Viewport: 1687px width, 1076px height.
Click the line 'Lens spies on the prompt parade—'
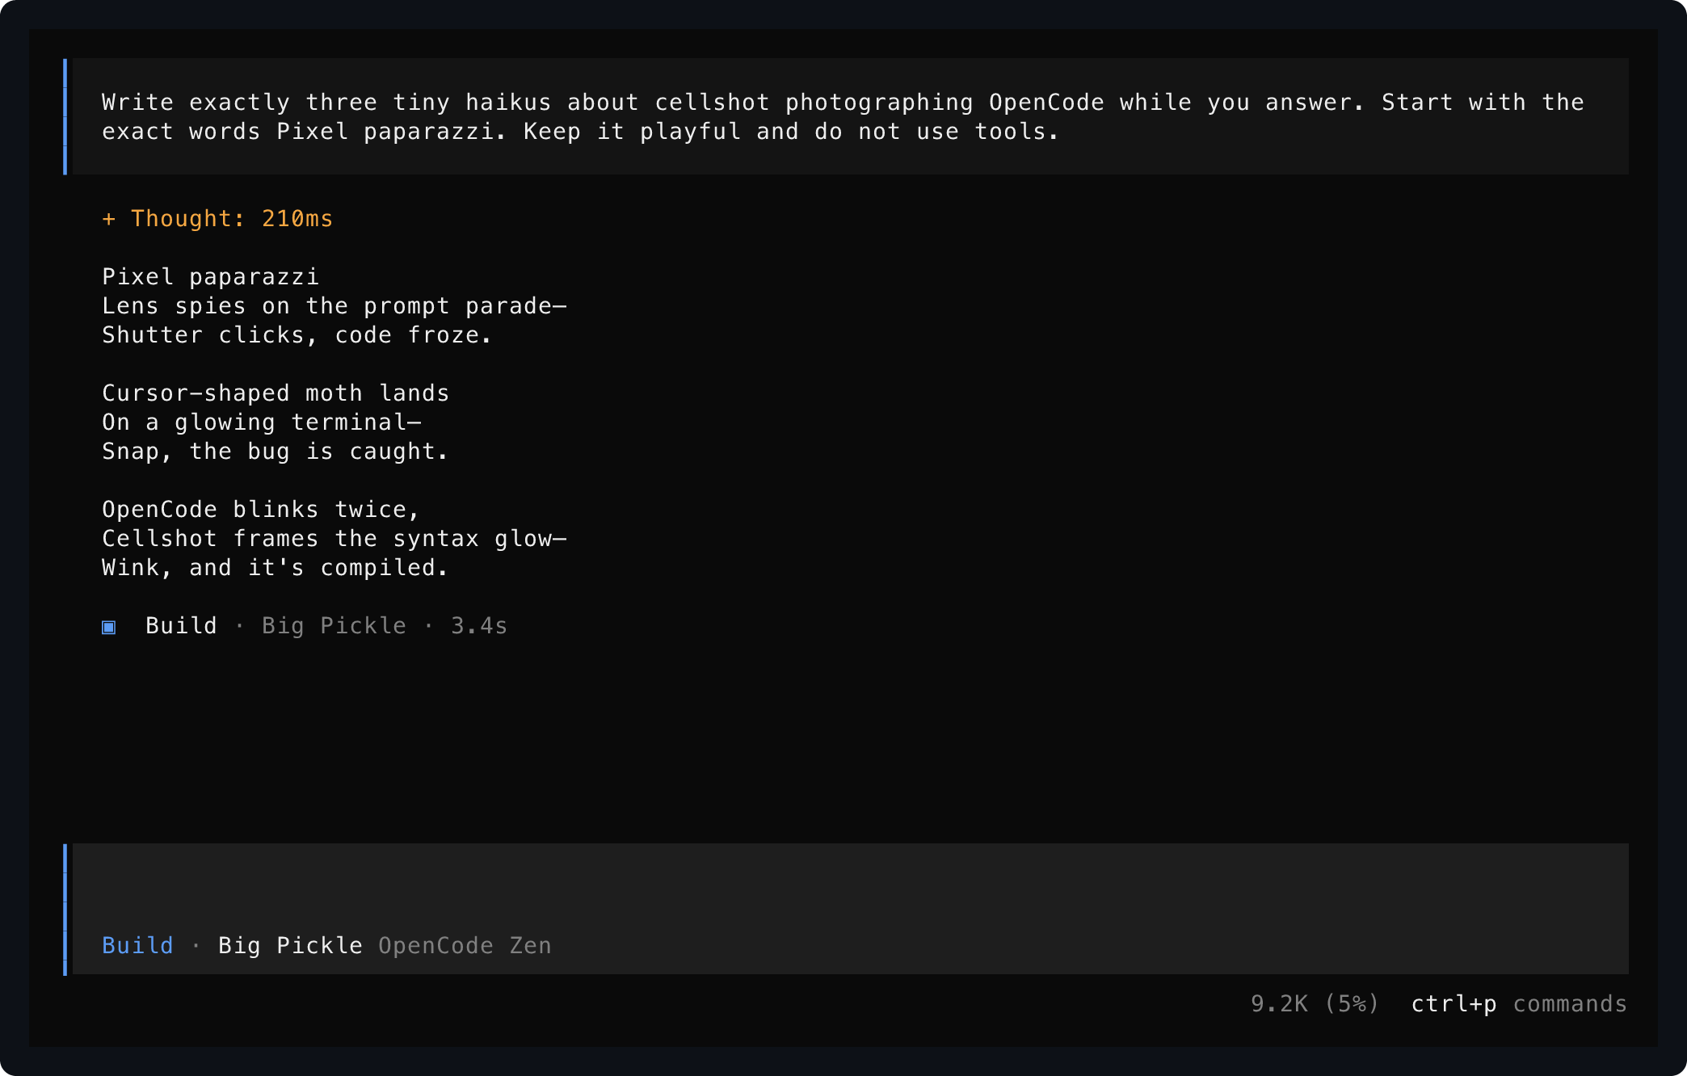click(334, 306)
